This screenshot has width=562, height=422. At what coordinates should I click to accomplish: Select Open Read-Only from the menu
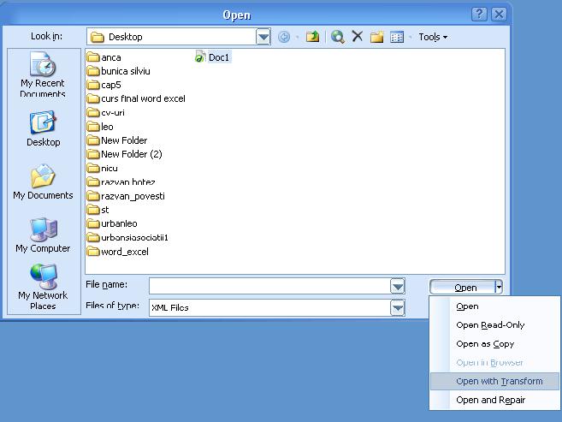click(490, 324)
